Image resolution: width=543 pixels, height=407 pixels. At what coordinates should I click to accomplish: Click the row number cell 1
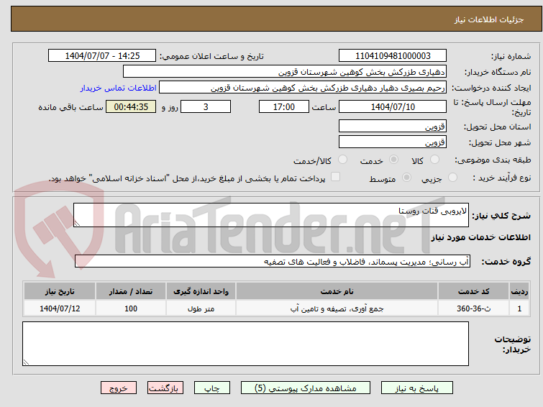[519, 308]
